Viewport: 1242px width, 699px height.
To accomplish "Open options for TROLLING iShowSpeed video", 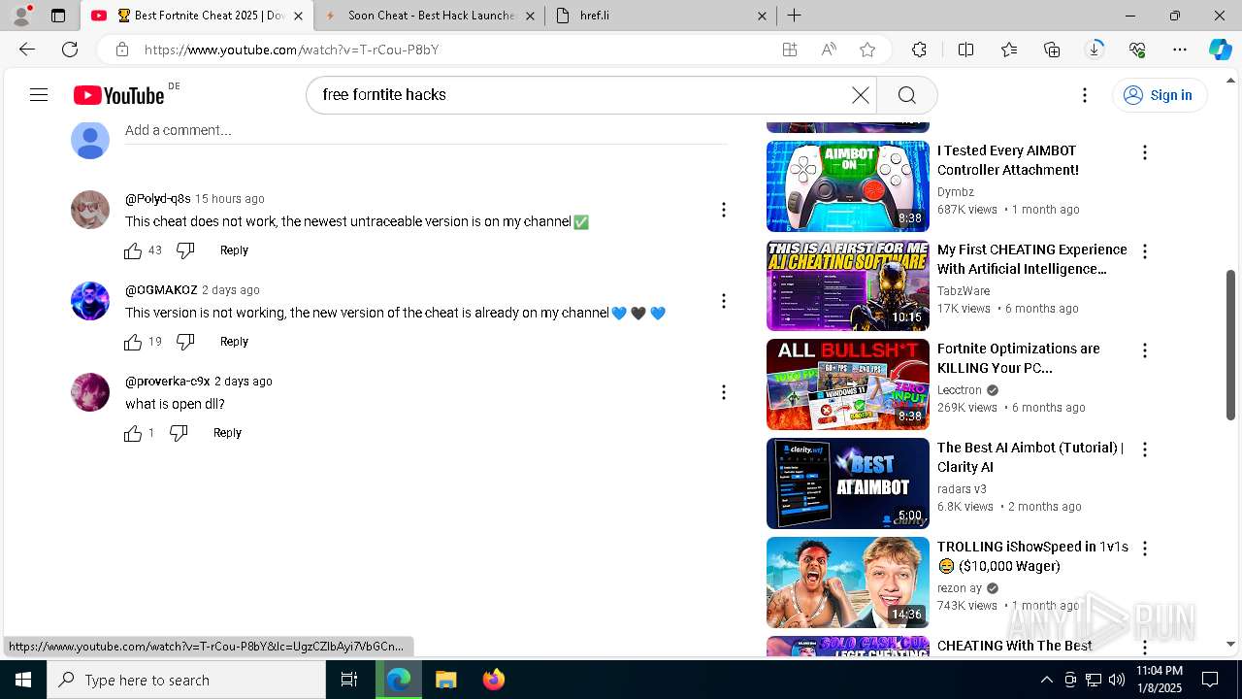I will (1145, 549).
